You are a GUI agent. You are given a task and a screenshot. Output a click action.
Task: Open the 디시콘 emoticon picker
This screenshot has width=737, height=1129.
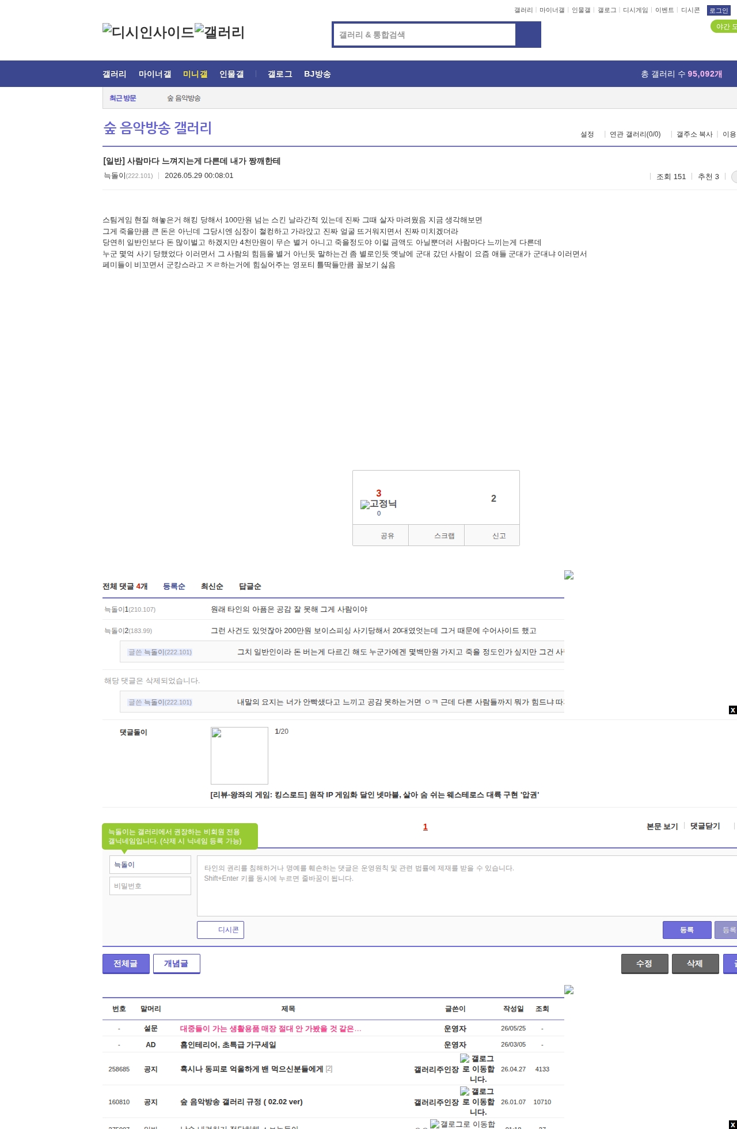[221, 930]
